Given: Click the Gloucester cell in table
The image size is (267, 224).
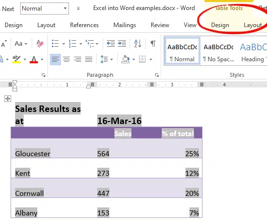Looking at the screenshot, I should pyautogui.click(x=33, y=154).
